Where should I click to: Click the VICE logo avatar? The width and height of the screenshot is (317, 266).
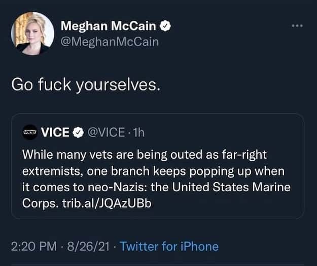[29, 133]
